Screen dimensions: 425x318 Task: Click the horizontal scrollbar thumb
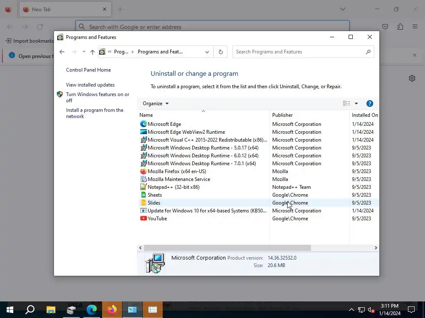[x=227, y=248]
